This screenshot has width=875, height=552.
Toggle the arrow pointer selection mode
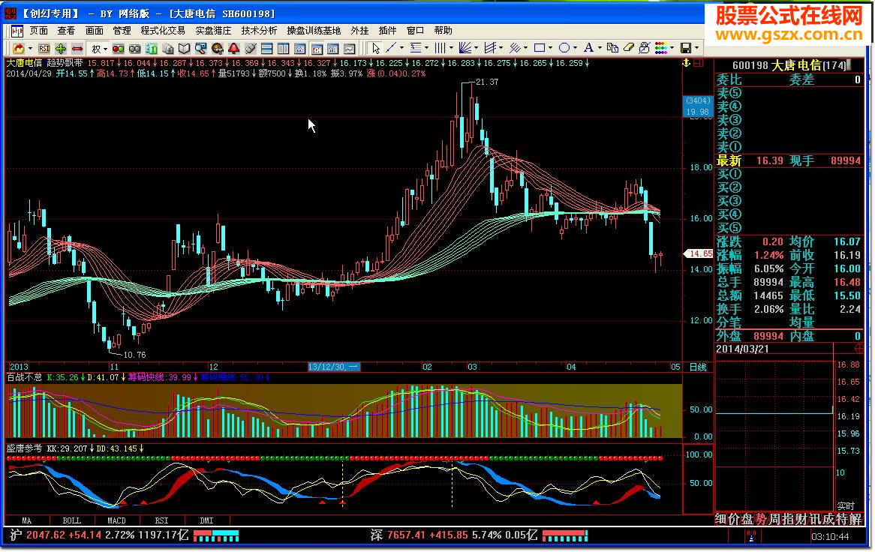(x=375, y=48)
